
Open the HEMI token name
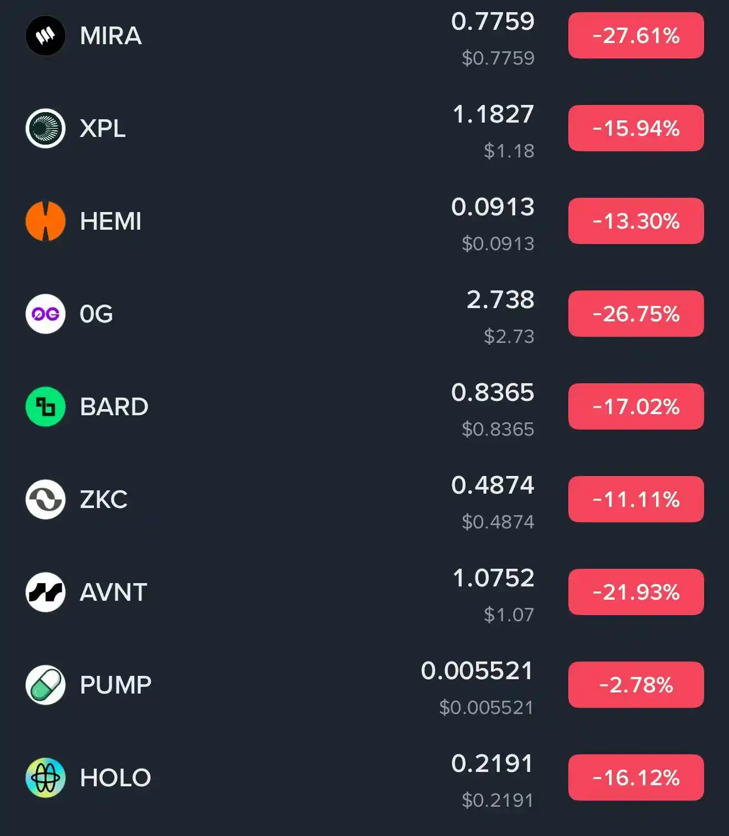[110, 221]
